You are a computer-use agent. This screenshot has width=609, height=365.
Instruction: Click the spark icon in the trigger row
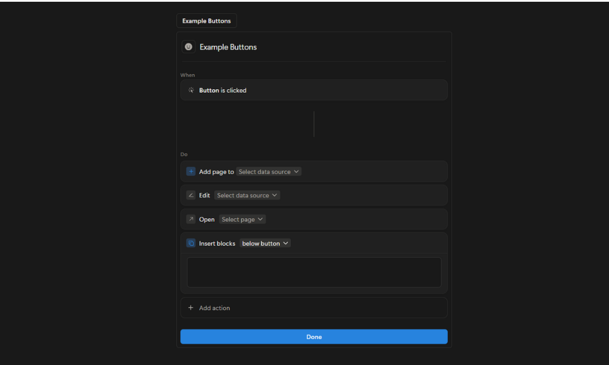point(190,90)
